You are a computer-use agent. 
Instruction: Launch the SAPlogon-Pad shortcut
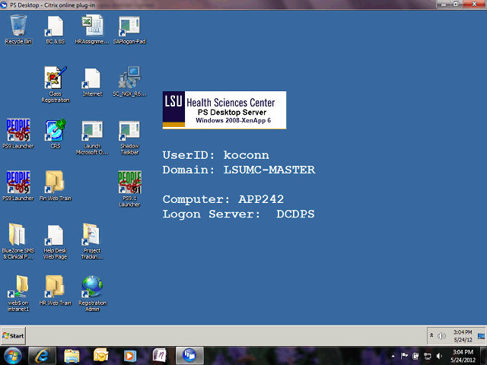tap(129, 30)
